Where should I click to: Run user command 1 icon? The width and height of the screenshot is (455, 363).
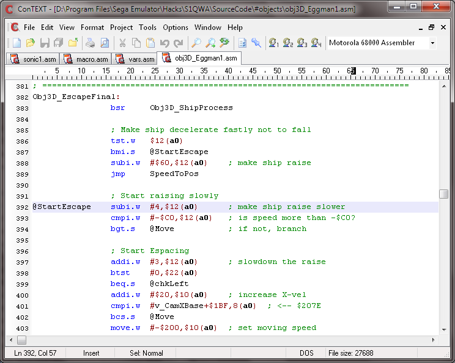pyautogui.click(x=273, y=43)
